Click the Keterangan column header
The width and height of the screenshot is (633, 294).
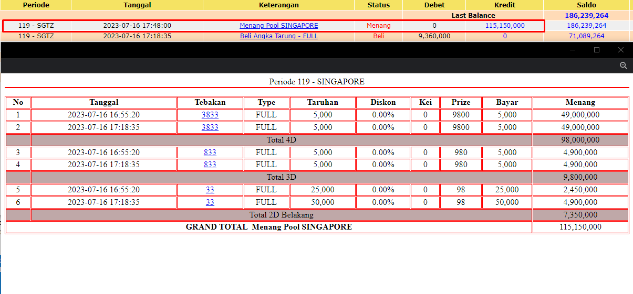pos(279,5)
